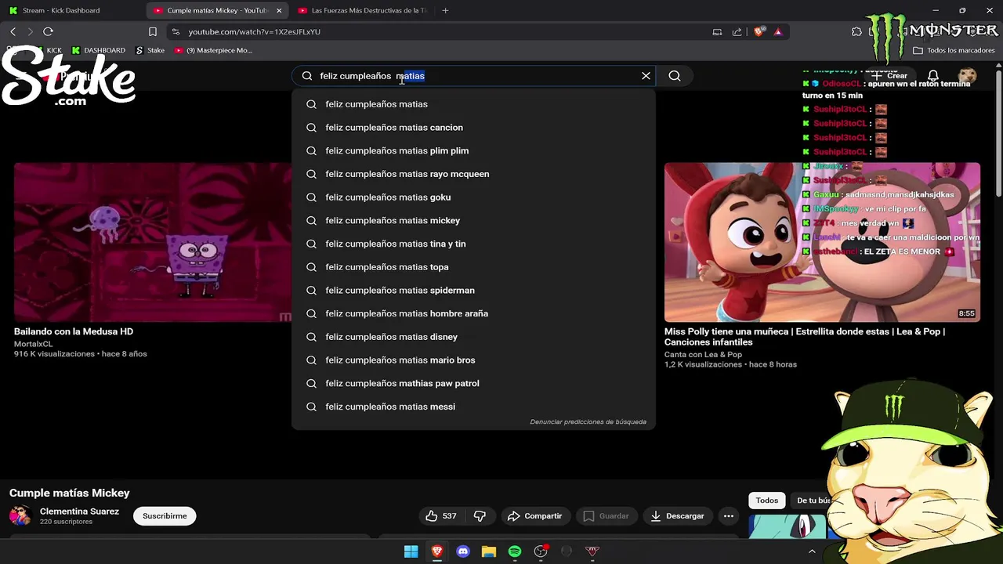Open the Stake bookmark in bookmarks bar
Viewport: 1003px width, 564px height.
150,50
